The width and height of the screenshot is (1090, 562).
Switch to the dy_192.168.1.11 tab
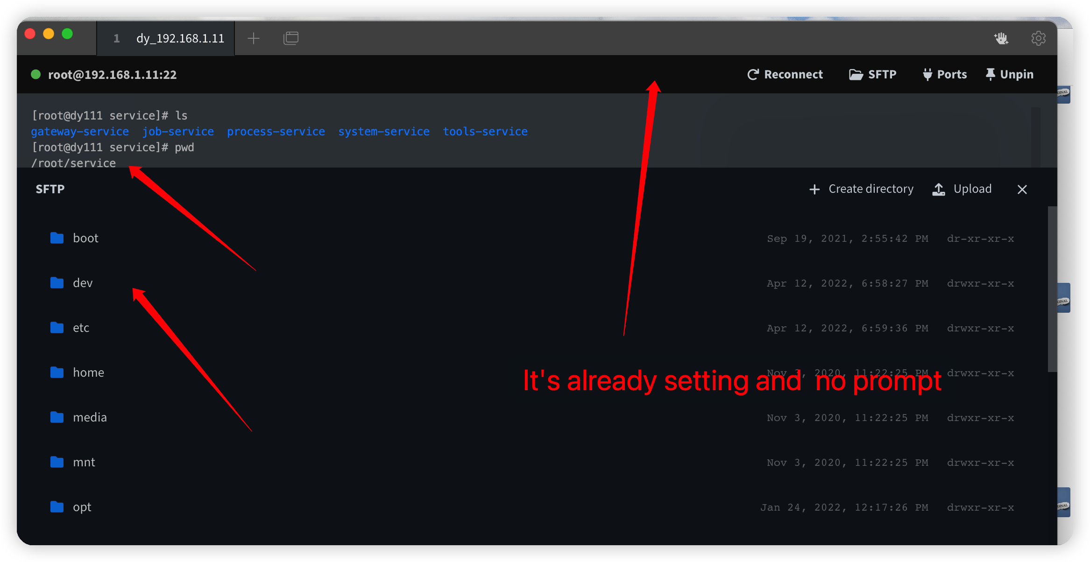[166, 38]
